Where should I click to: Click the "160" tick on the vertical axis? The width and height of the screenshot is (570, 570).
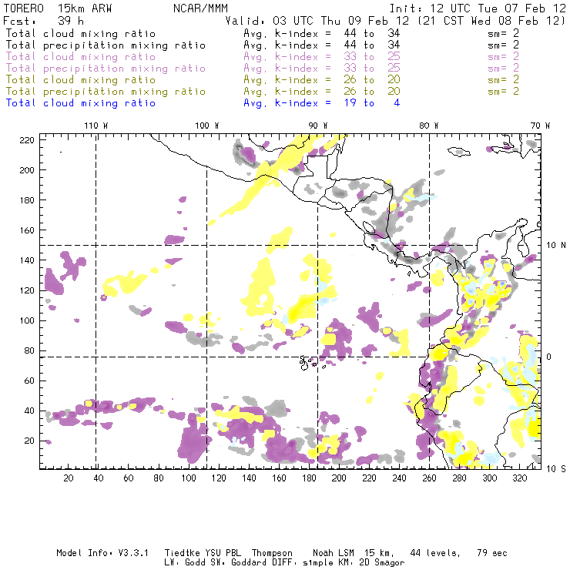pyautogui.click(x=27, y=230)
